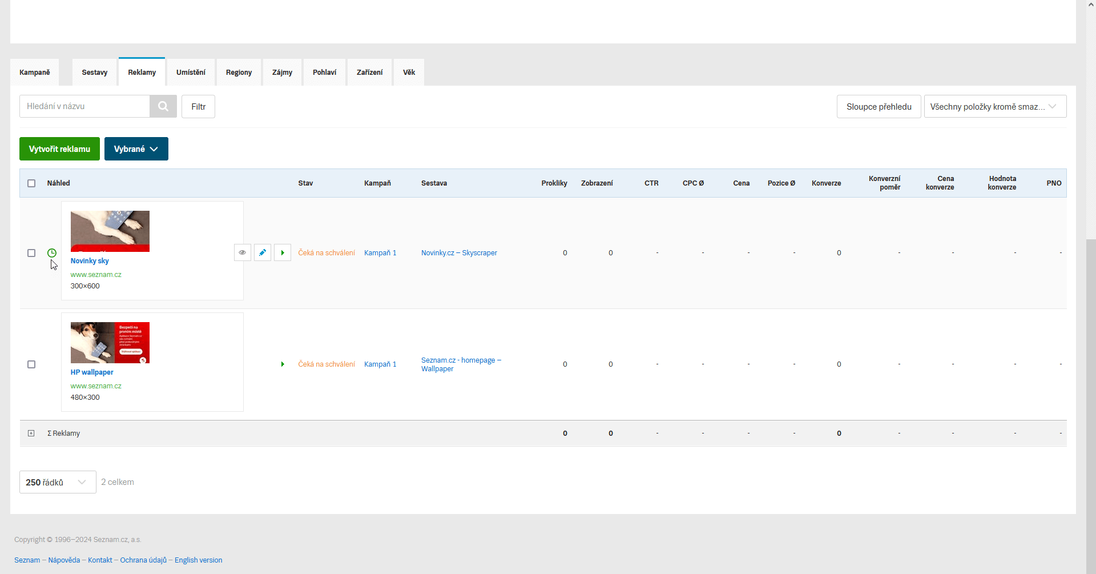Open the Všechny položky kromě smazaných filter dropdown
Viewport: 1096px width, 574px height.
point(994,107)
